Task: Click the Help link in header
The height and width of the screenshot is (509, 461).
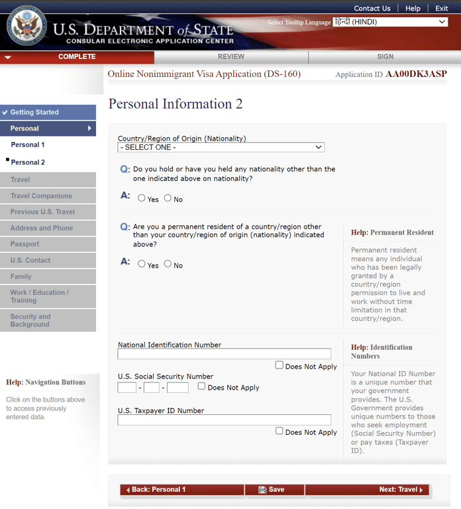Action: (x=413, y=9)
